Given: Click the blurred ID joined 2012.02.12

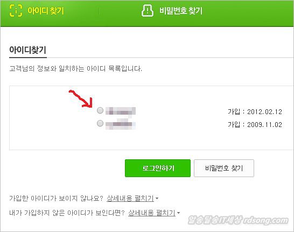Looking at the screenshot, I should pyautogui.click(x=121, y=111).
